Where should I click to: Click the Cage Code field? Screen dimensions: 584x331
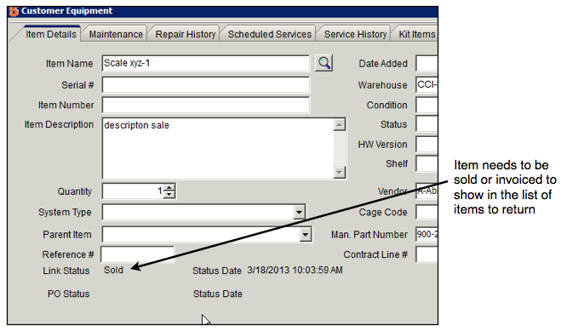(x=427, y=213)
